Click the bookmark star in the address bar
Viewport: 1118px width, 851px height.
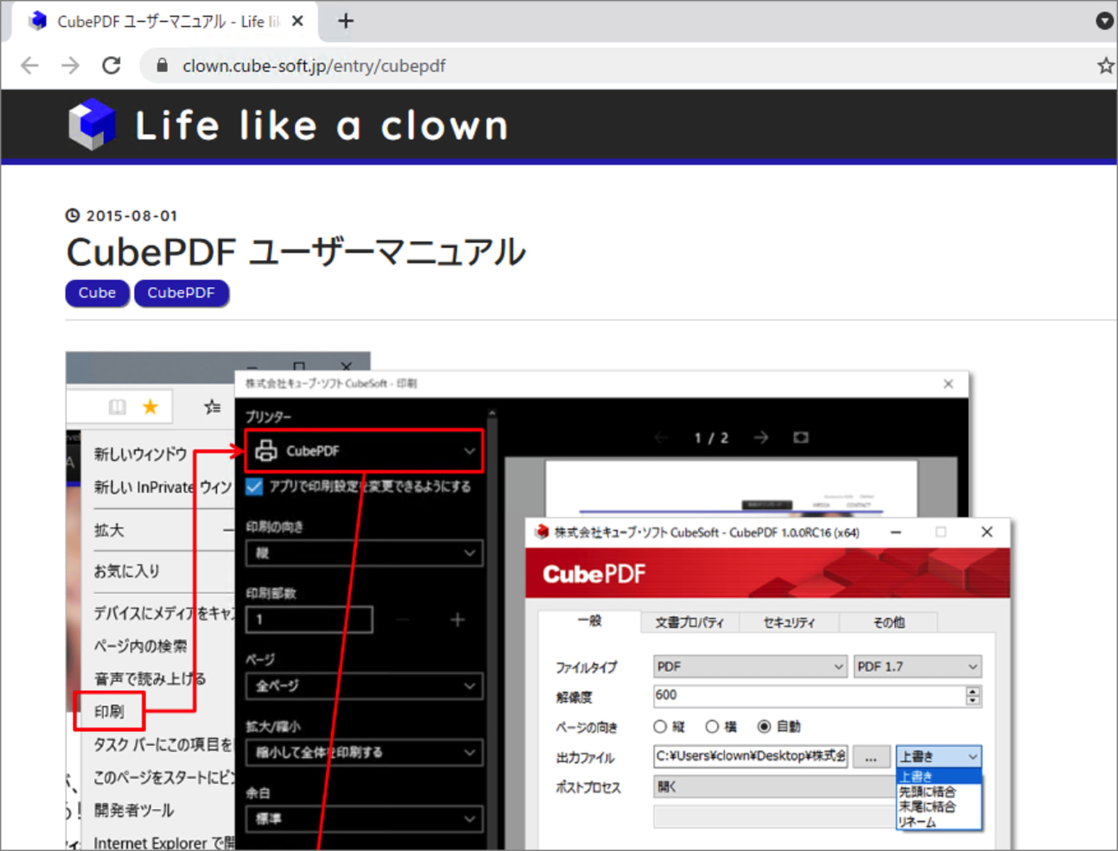[1105, 66]
